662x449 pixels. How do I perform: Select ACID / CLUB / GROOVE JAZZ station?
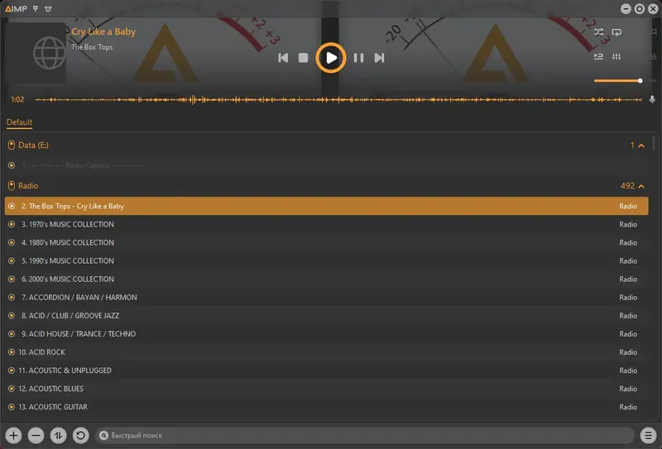coord(326,316)
